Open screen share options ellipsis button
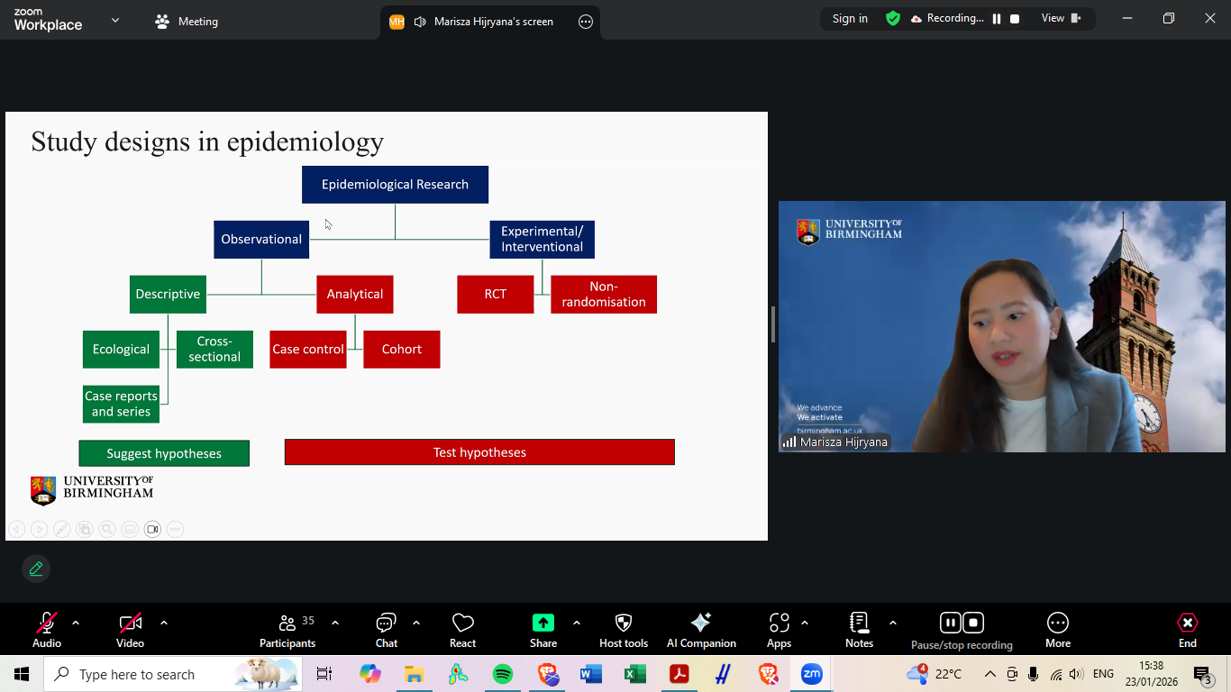Screen dimensions: 1231x692 (586, 22)
